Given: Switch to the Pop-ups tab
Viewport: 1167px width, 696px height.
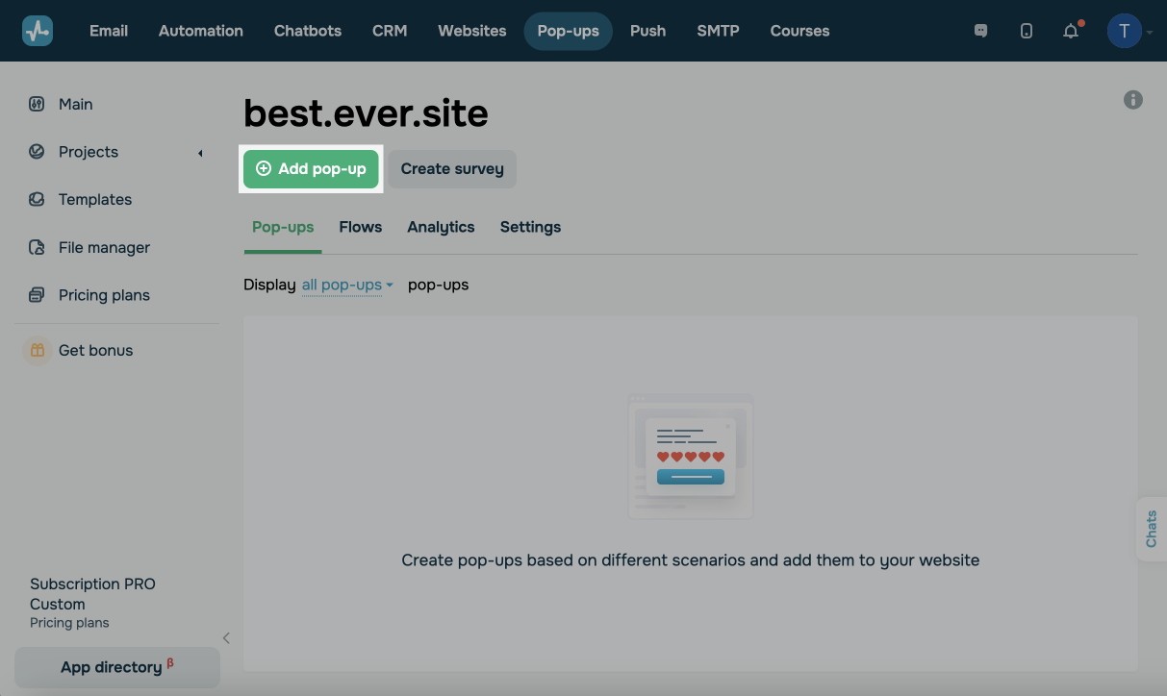Looking at the screenshot, I should click(283, 228).
